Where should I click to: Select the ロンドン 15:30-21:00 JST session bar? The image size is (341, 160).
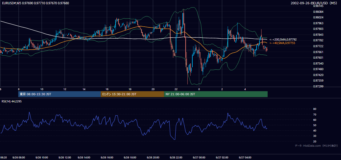(132, 94)
